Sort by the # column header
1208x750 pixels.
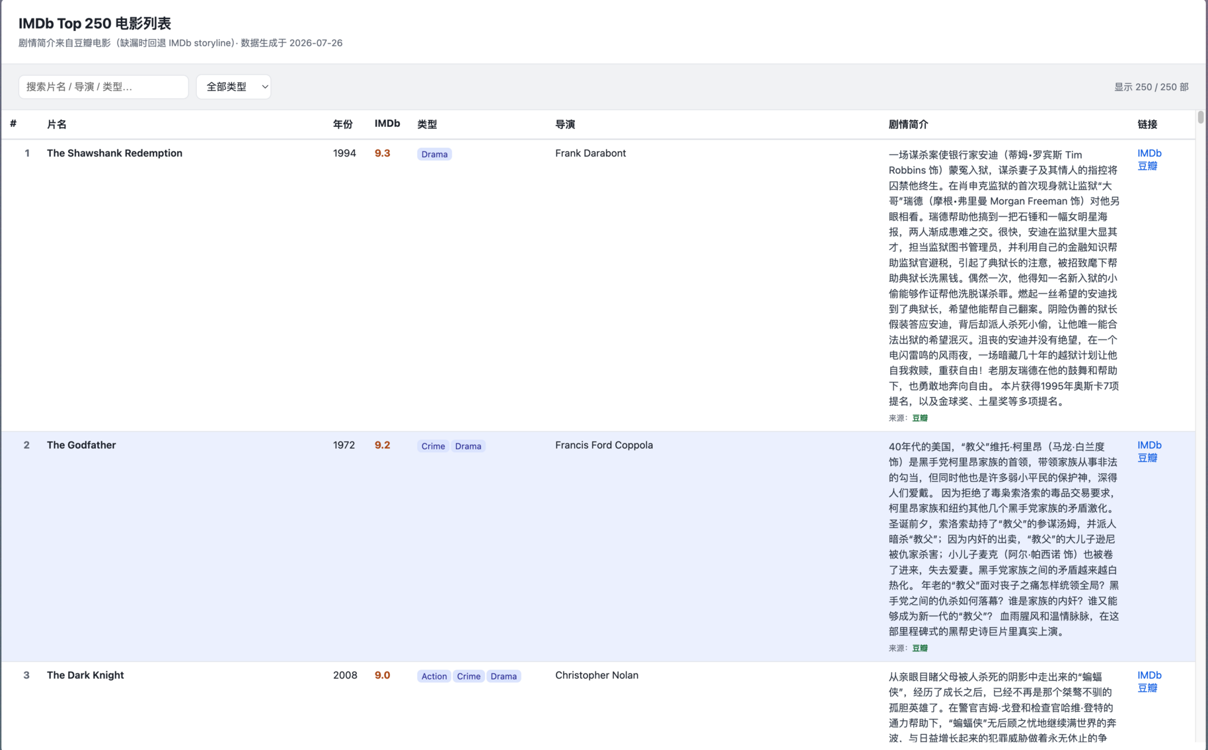(13, 124)
